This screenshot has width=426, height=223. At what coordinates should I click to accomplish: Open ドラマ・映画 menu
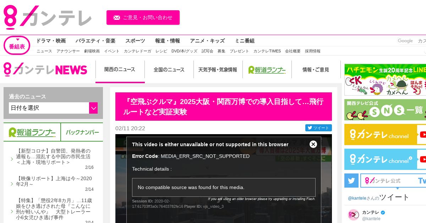(51, 41)
